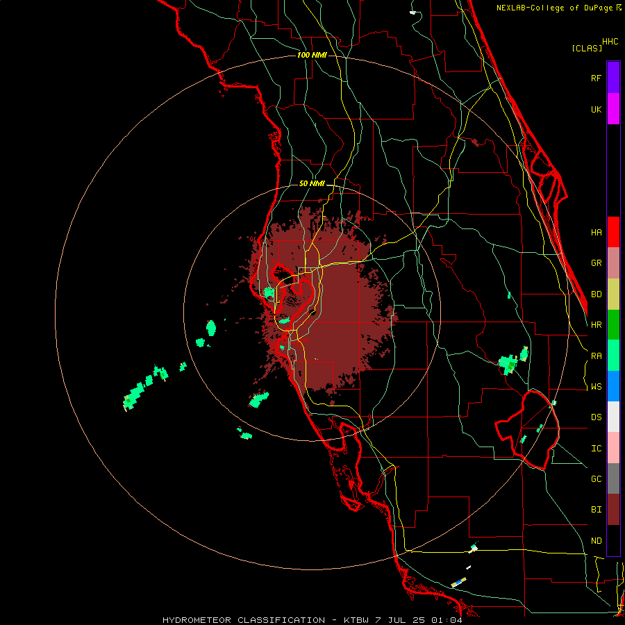Select the GR legend label

point(596,263)
